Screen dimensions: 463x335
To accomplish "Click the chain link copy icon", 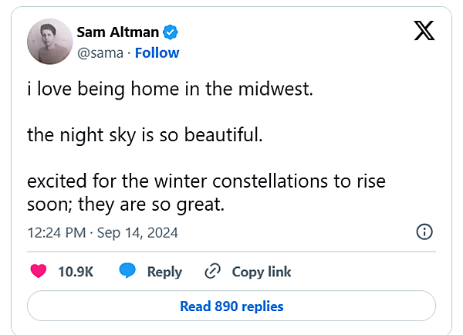I will click(x=213, y=272).
